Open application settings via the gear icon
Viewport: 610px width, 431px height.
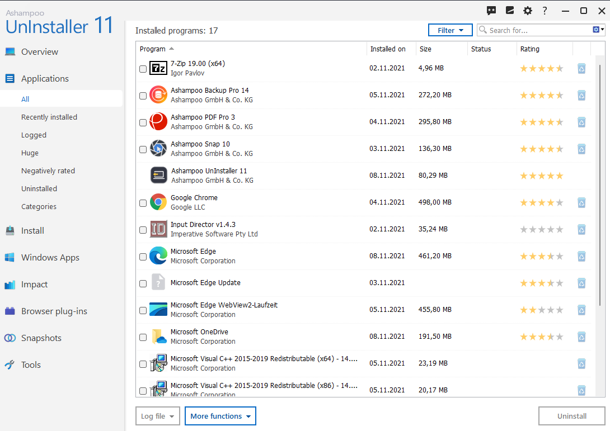click(x=527, y=10)
